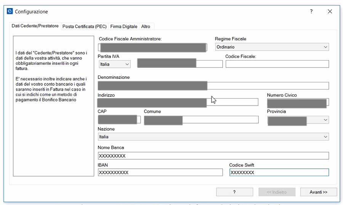
Task: Click the Bonifico Bancario info paragraph
Action: pyautogui.click(x=51, y=89)
